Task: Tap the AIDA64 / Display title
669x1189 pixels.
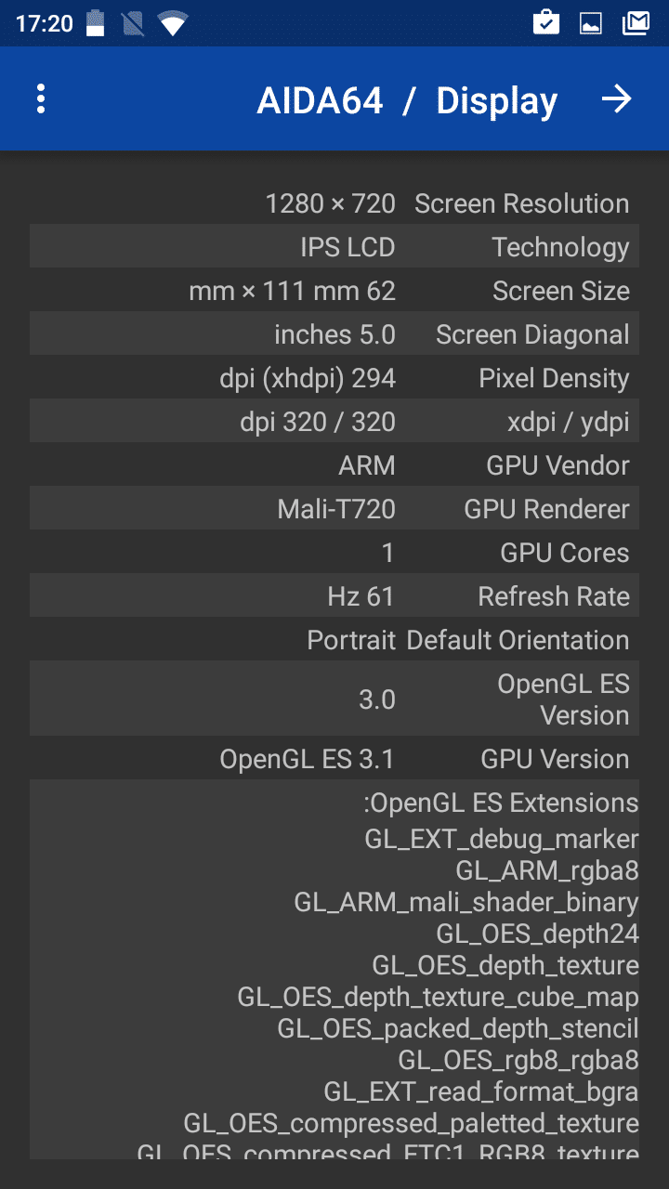Action: click(407, 100)
